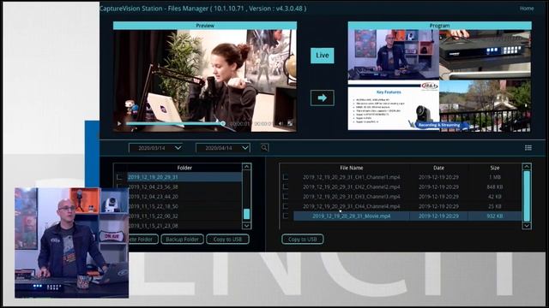
Task: Click the Delete Folder button
Action: click(143, 240)
